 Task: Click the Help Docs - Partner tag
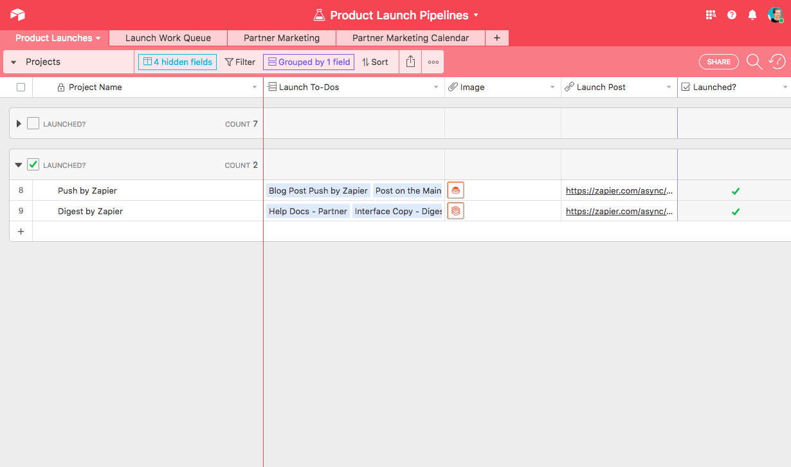[x=308, y=211]
